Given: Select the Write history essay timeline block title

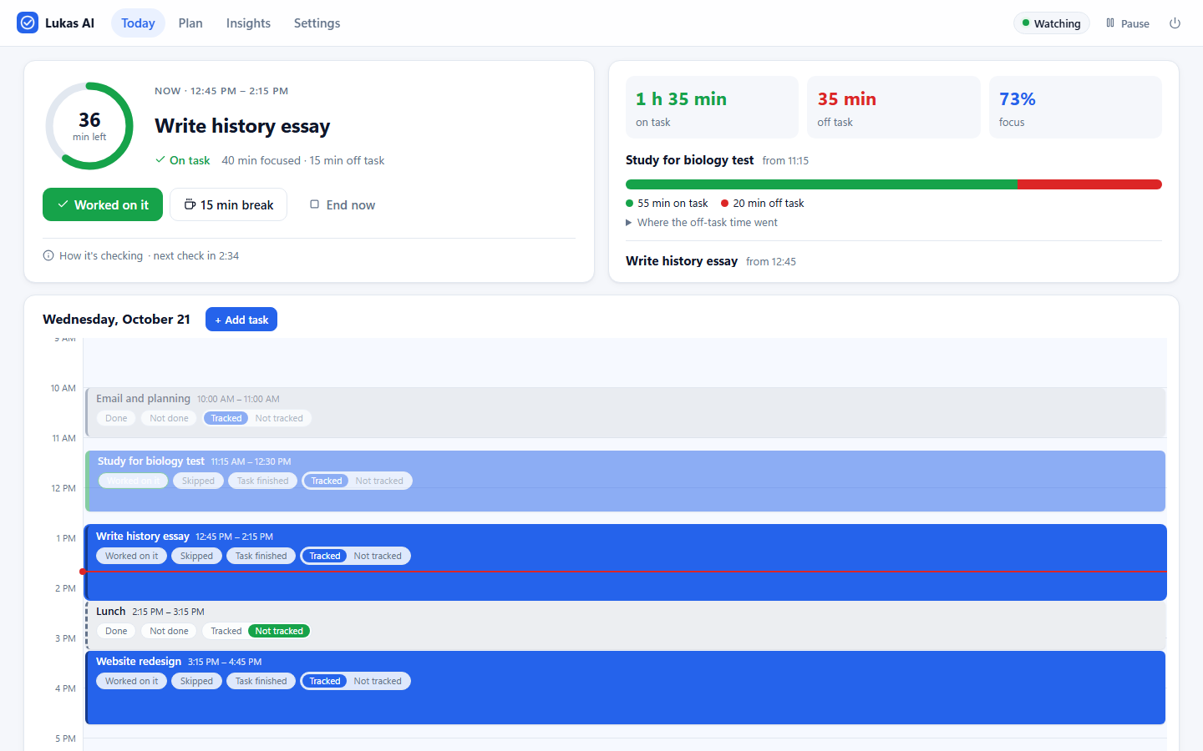Looking at the screenshot, I should (143, 537).
